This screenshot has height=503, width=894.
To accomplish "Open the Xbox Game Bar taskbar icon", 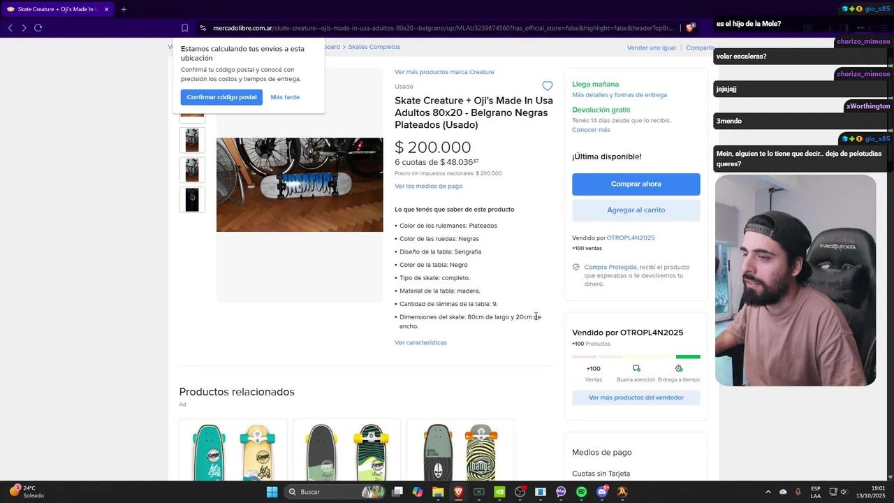I will coord(479,492).
